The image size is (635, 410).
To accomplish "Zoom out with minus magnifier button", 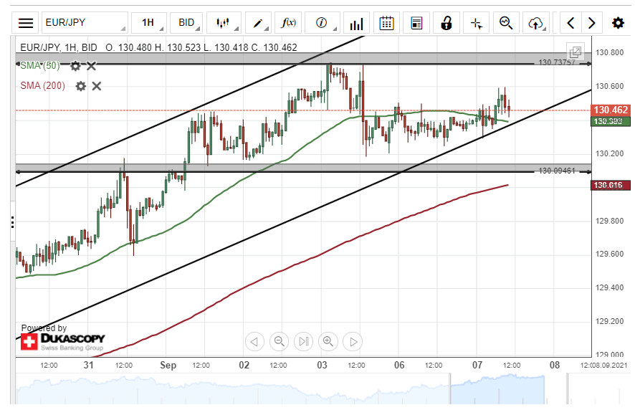I will [280, 341].
